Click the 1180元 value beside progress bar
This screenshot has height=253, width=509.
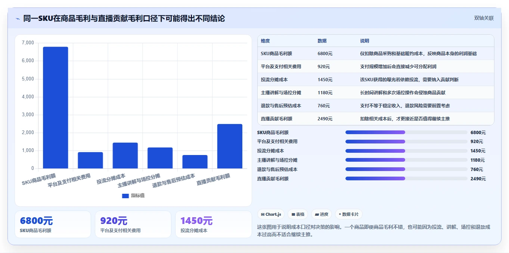[478, 160]
